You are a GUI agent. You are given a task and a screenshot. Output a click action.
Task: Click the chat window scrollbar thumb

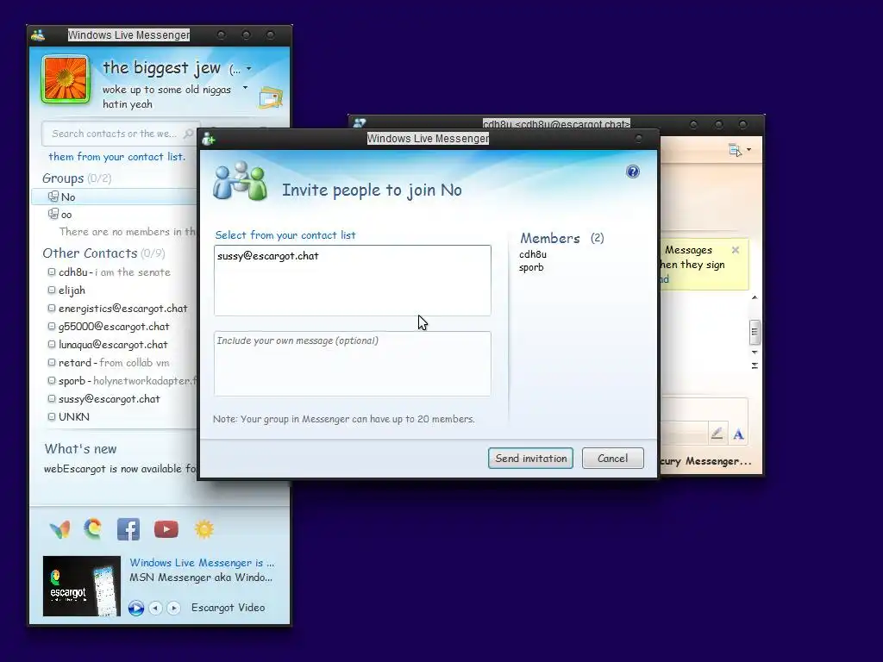755,332
